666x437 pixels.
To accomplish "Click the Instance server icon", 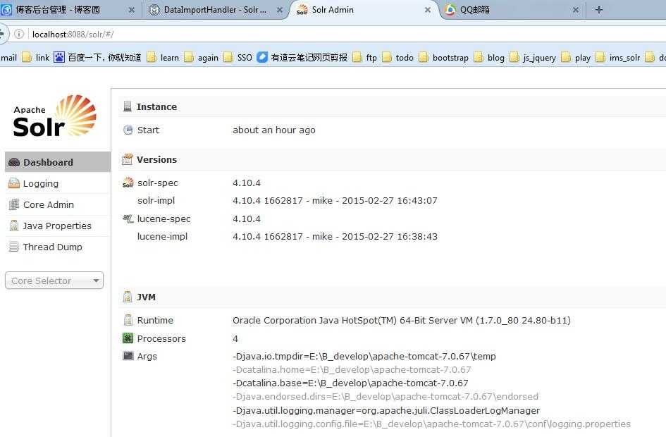I will [128, 106].
